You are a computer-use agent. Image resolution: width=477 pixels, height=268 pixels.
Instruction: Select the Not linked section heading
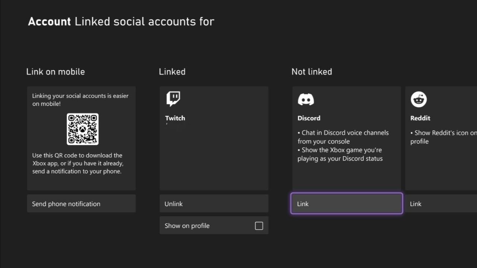pyautogui.click(x=312, y=72)
